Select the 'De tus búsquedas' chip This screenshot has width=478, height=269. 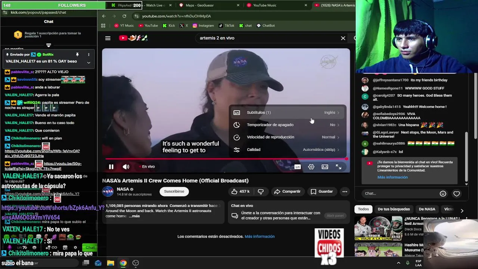394,209
